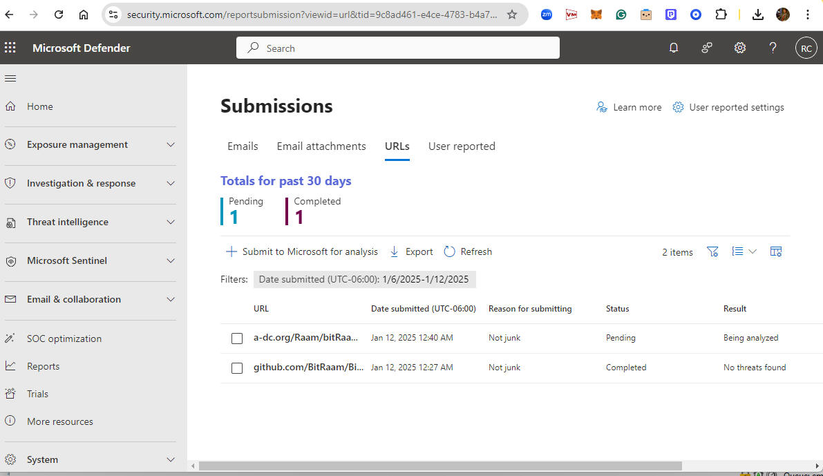This screenshot has height=476, width=823.
Task: Open Reports in the sidebar
Action: point(43,366)
